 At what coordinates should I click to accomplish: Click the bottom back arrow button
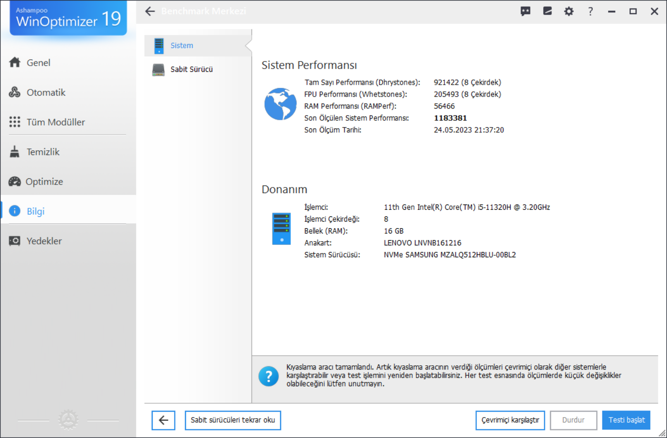click(164, 420)
